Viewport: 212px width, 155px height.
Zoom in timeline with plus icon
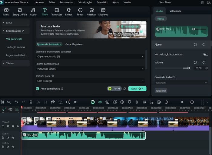pos(192,102)
